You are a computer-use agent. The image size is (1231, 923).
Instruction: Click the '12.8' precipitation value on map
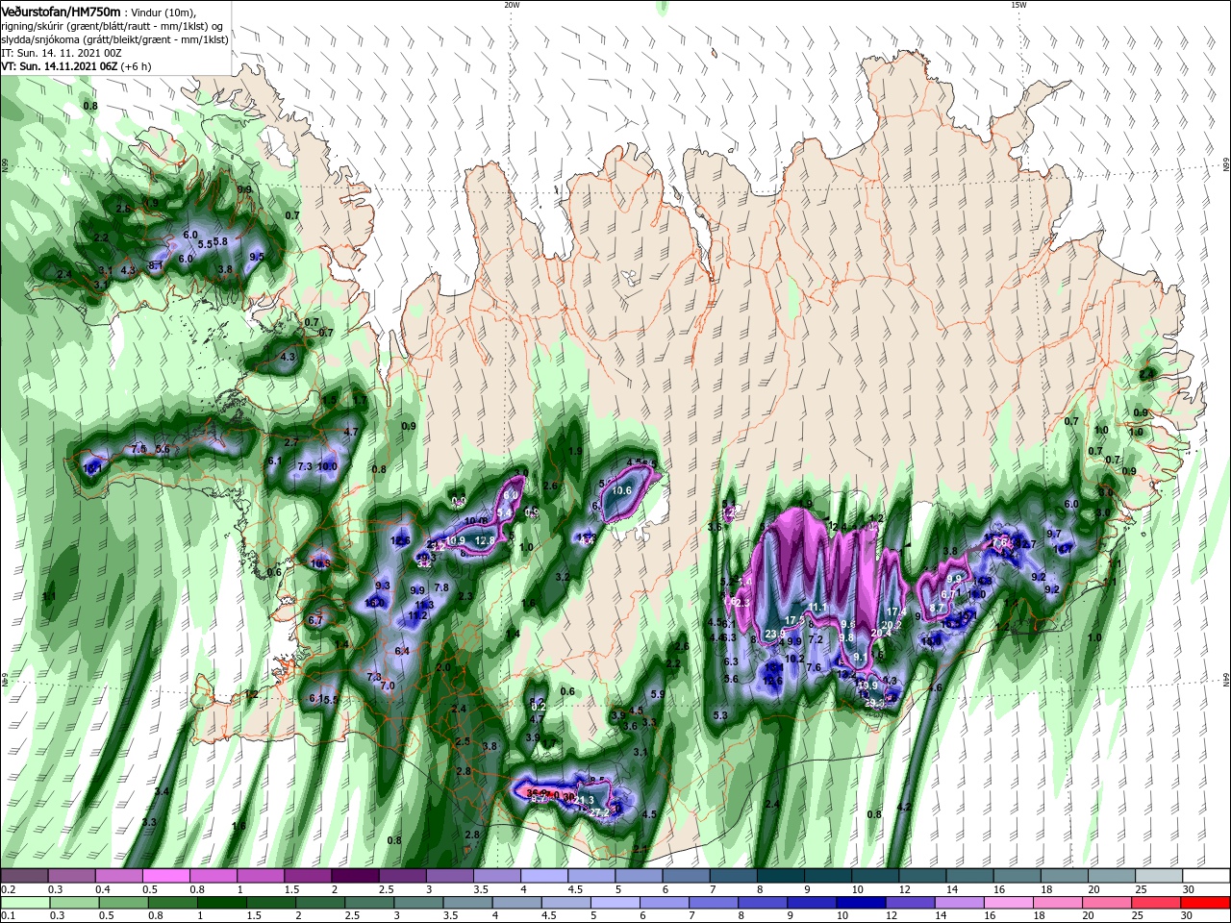(x=485, y=541)
